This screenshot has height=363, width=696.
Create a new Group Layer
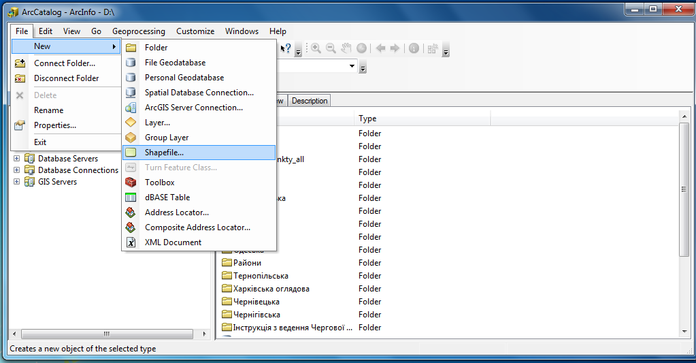(199, 138)
